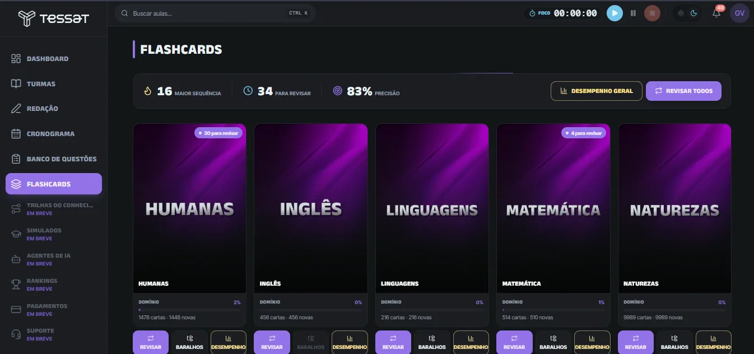Click the 83% precisão value
754x354 pixels.
coord(360,91)
